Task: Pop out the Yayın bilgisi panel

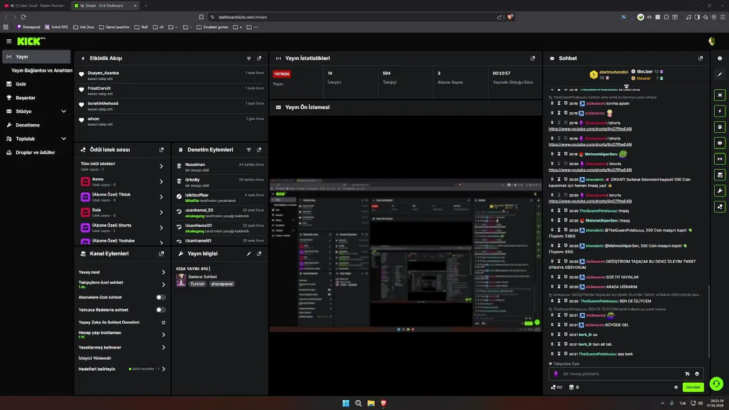Action: click(x=259, y=253)
